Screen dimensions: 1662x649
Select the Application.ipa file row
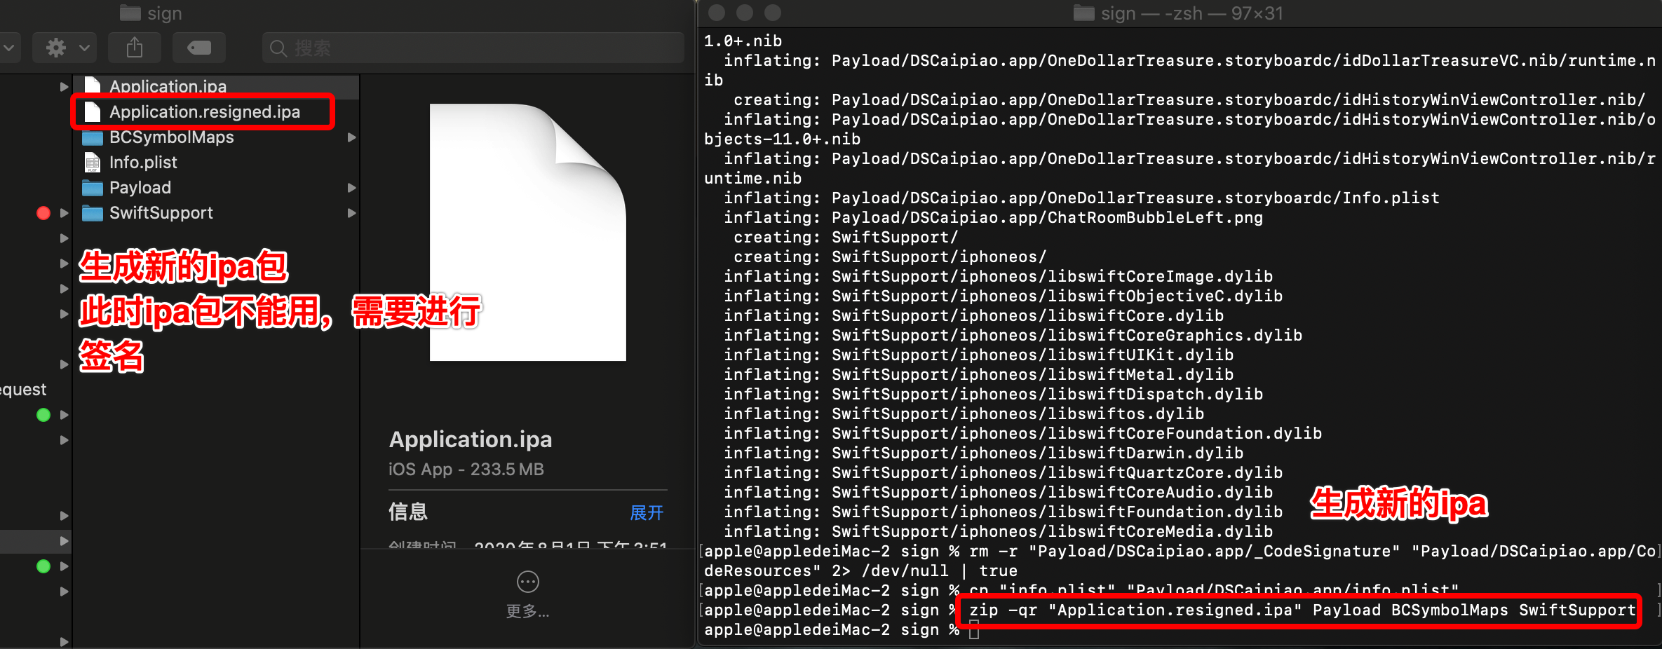click(x=216, y=86)
